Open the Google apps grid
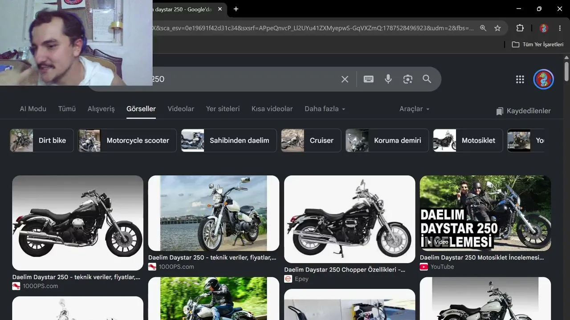This screenshot has height=320, width=570. (520, 79)
